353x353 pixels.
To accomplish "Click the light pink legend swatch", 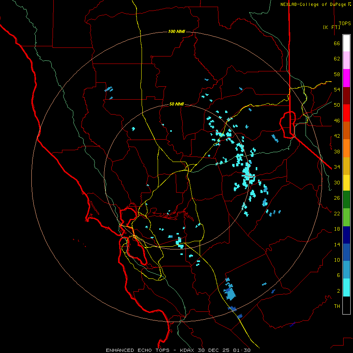I will [346, 60].
